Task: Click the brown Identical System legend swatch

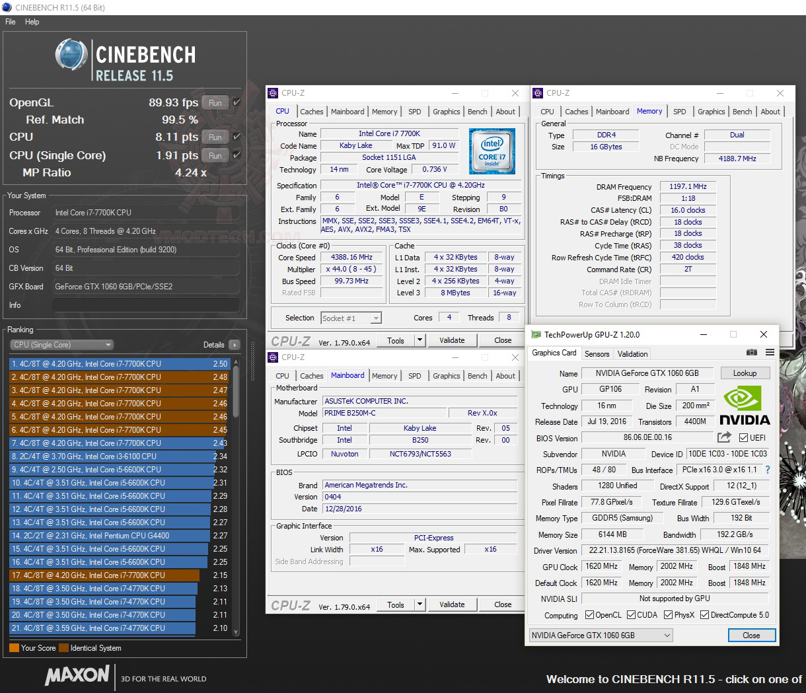Action: 63,648
